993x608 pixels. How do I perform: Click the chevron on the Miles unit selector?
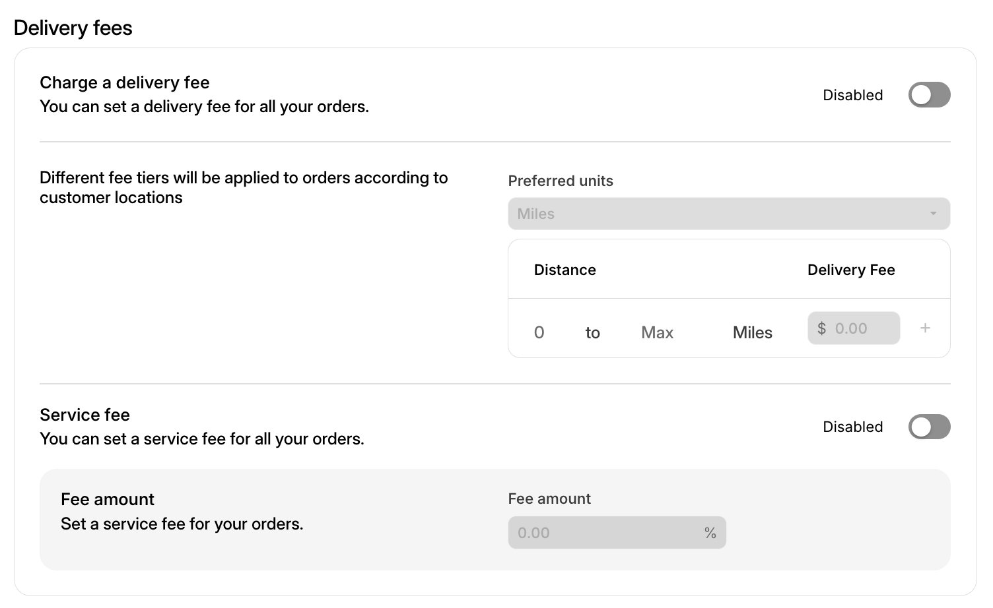pos(933,214)
